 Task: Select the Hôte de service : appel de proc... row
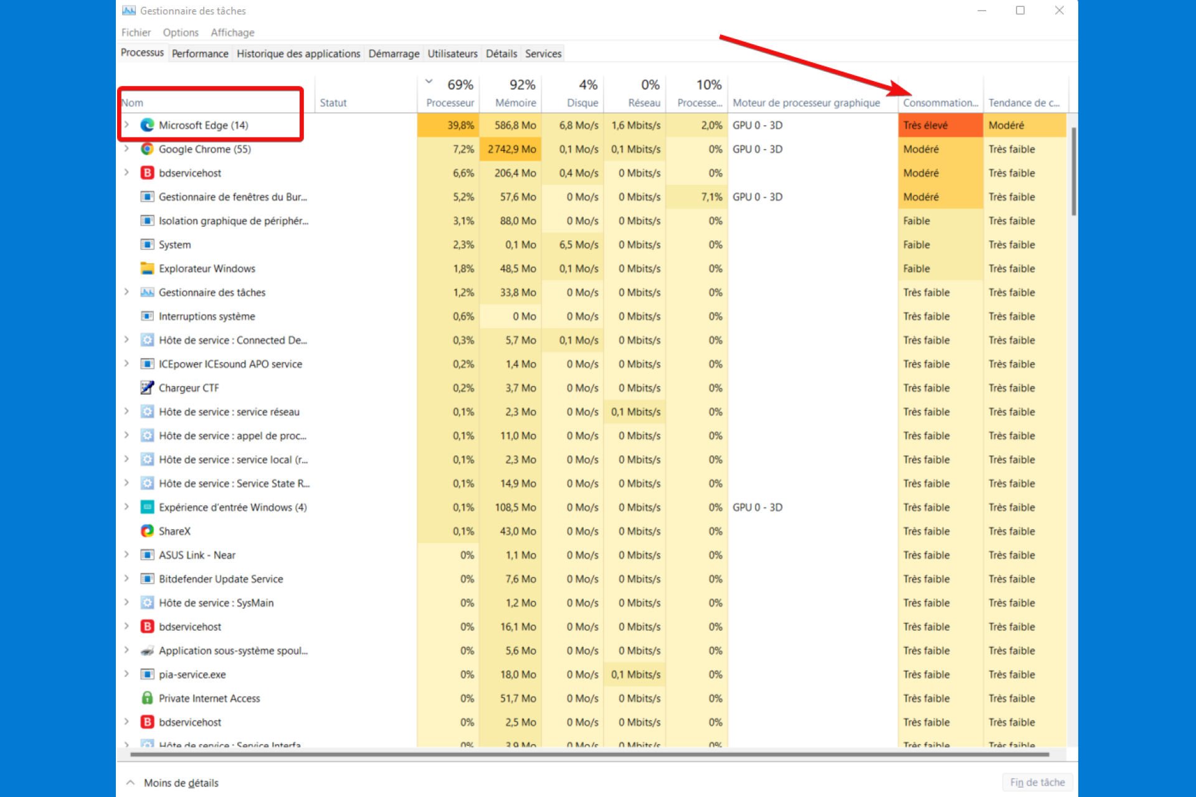pyautogui.click(x=592, y=436)
